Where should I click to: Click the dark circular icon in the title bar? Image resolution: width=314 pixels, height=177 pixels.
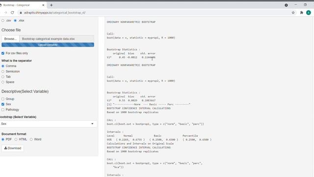click(x=286, y=5)
